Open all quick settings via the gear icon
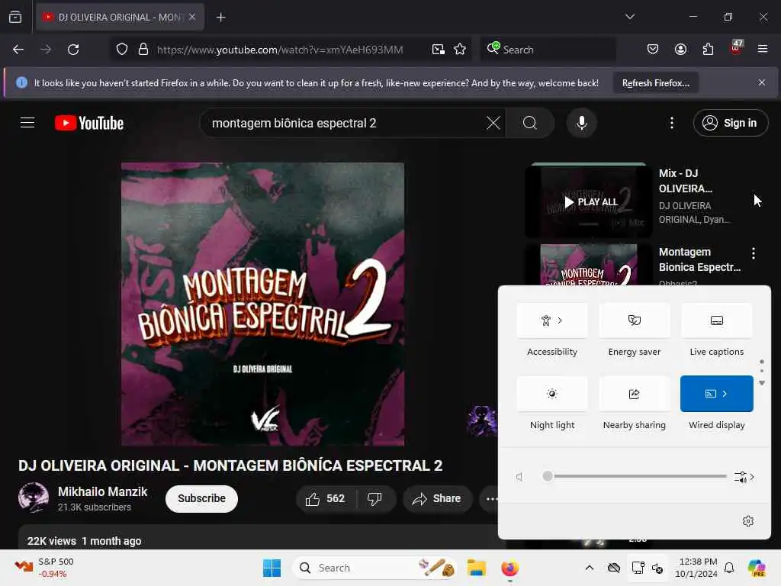The height and width of the screenshot is (586, 781). pos(747,521)
